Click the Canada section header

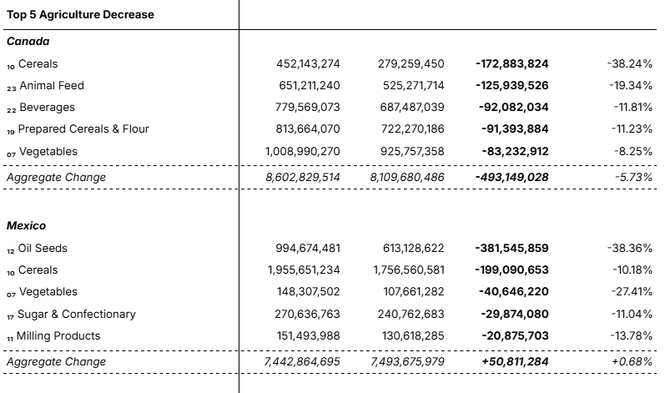pos(28,42)
